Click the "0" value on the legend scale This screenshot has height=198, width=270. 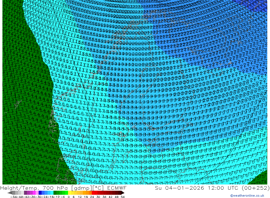tap(69, 197)
